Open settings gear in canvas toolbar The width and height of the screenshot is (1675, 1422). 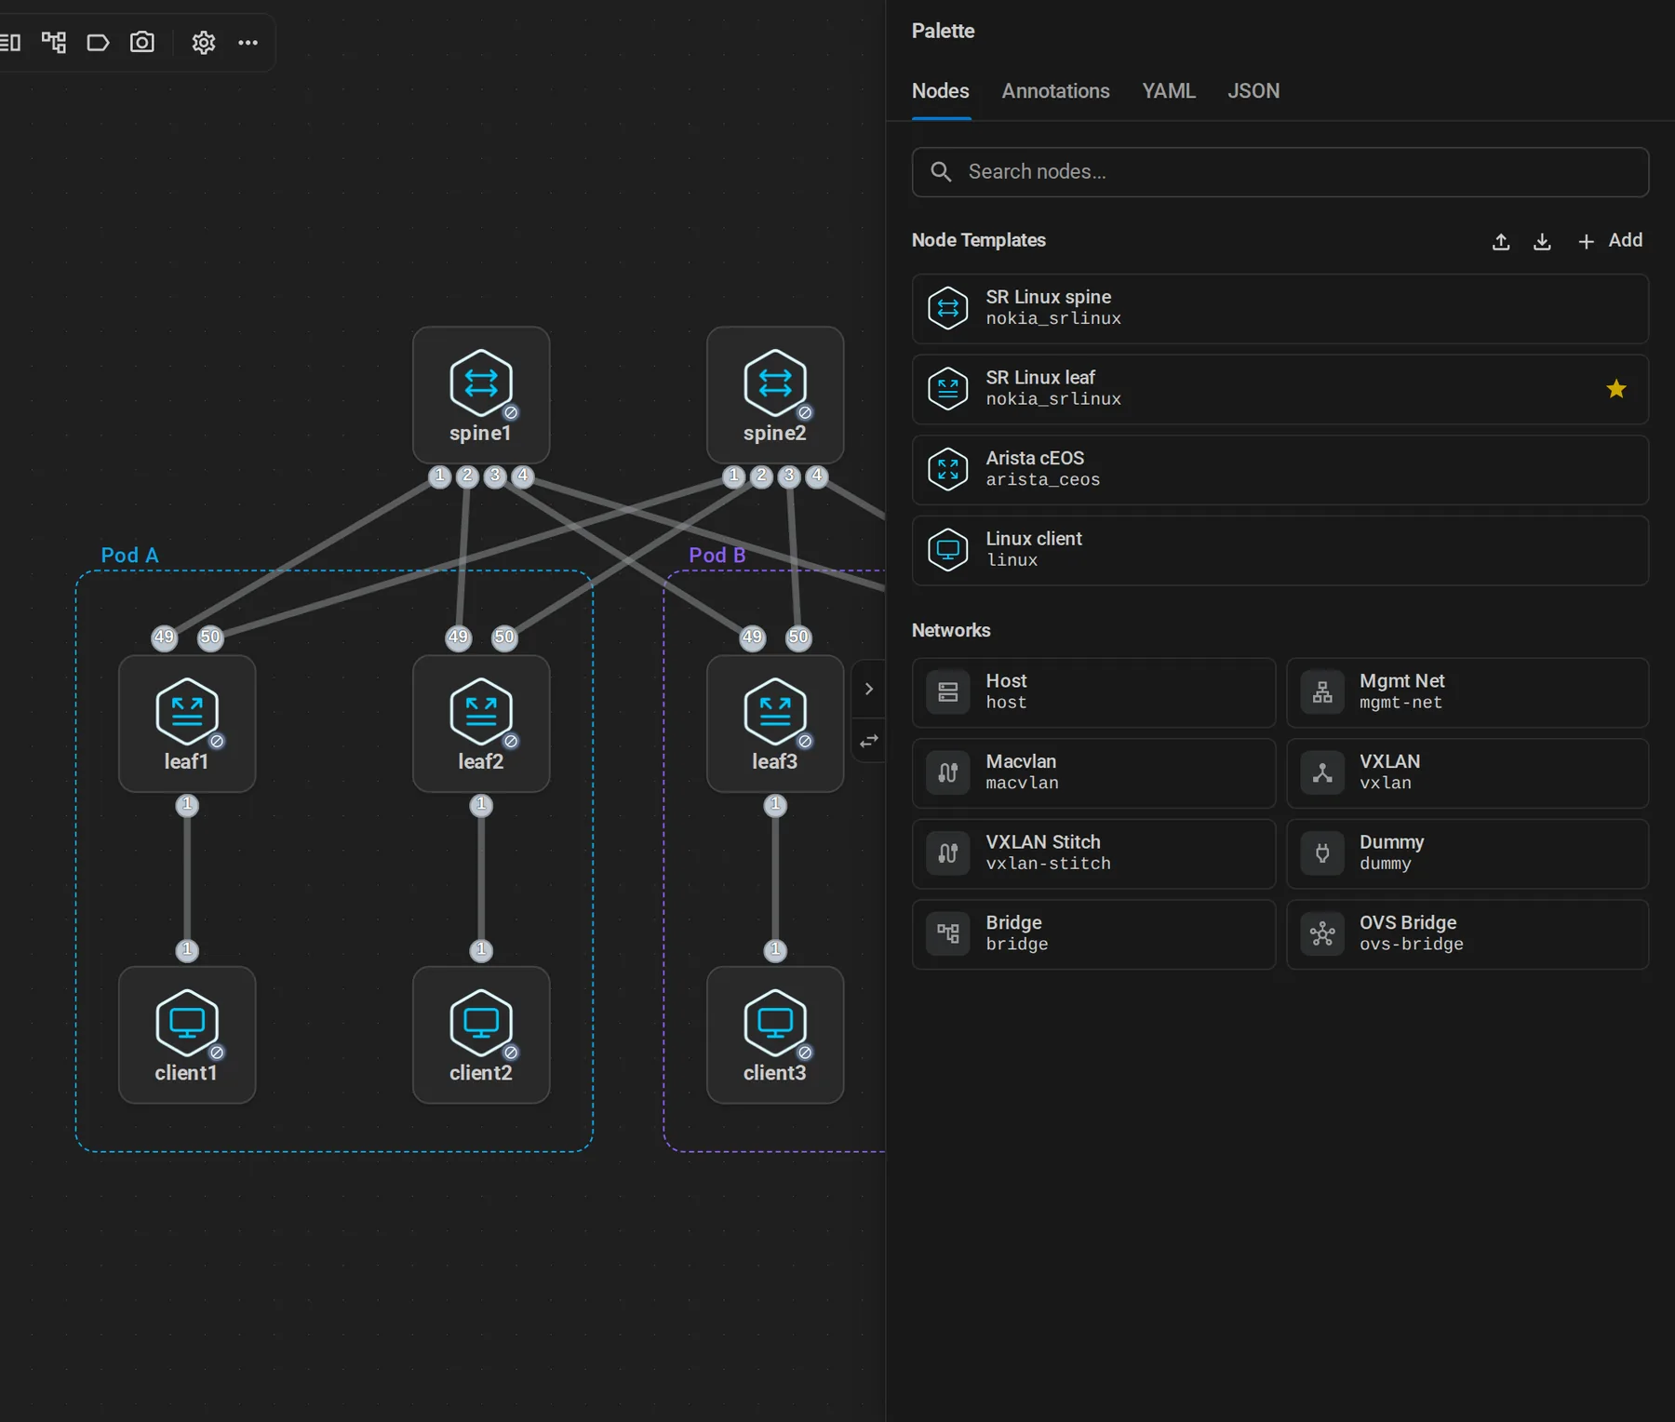[204, 42]
